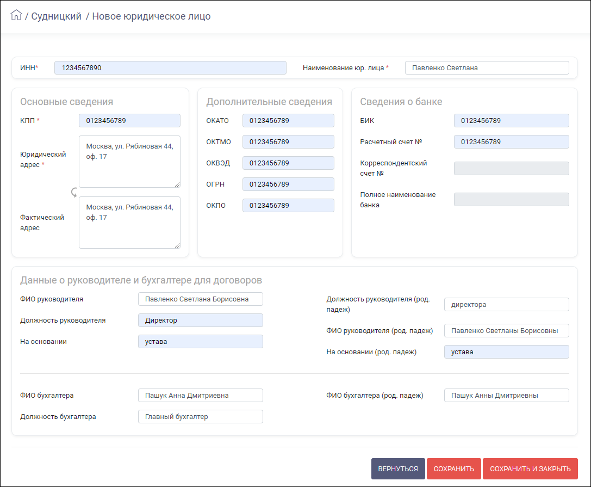Edit Расчетный счет № field
The height and width of the screenshot is (487, 591).
tap(512, 142)
